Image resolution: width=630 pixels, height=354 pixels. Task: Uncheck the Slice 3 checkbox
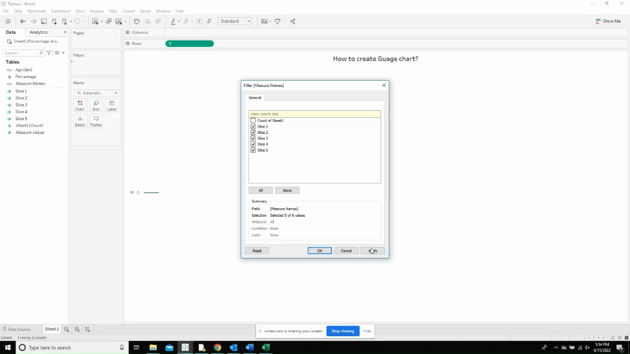(253, 138)
